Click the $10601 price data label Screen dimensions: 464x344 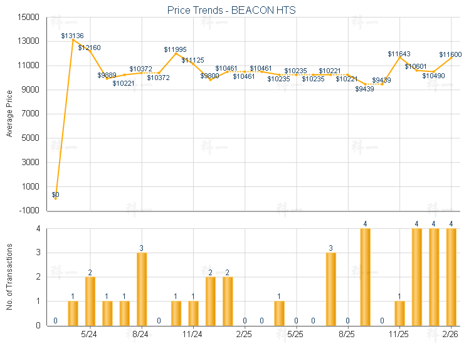tap(415, 66)
